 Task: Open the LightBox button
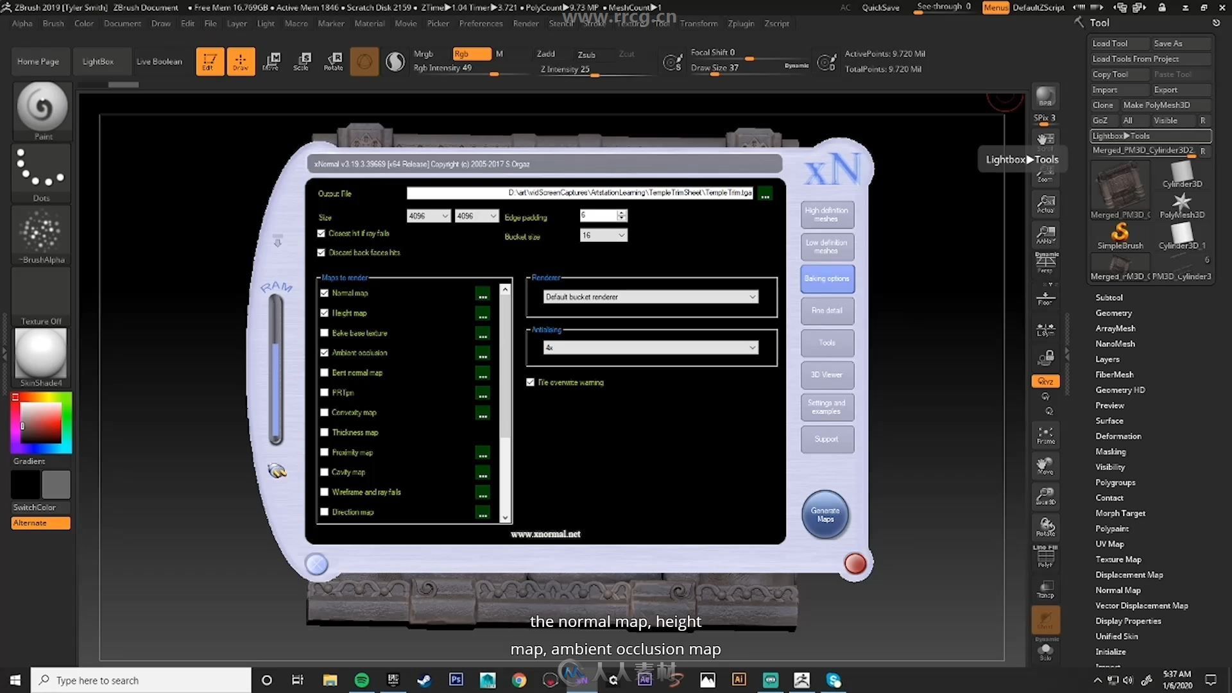click(x=98, y=62)
